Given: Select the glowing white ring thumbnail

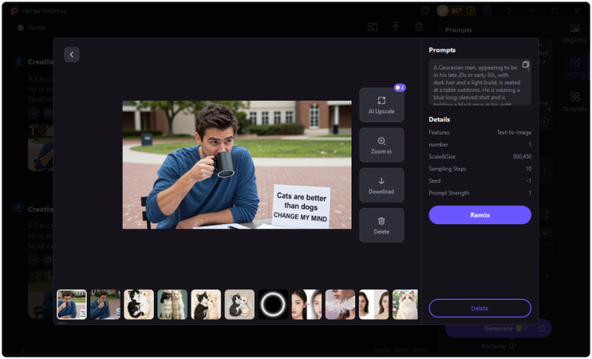Looking at the screenshot, I should pyautogui.click(x=273, y=305).
